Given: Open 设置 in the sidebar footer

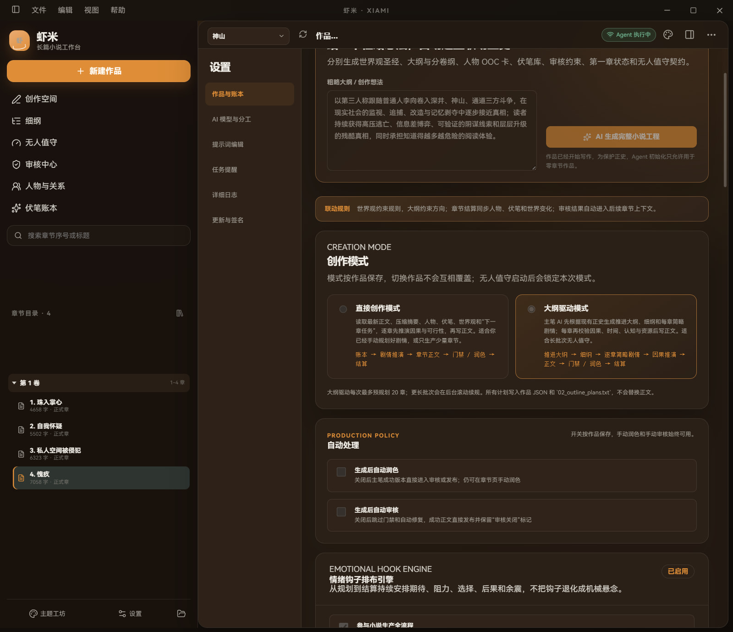Looking at the screenshot, I should click(130, 614).
